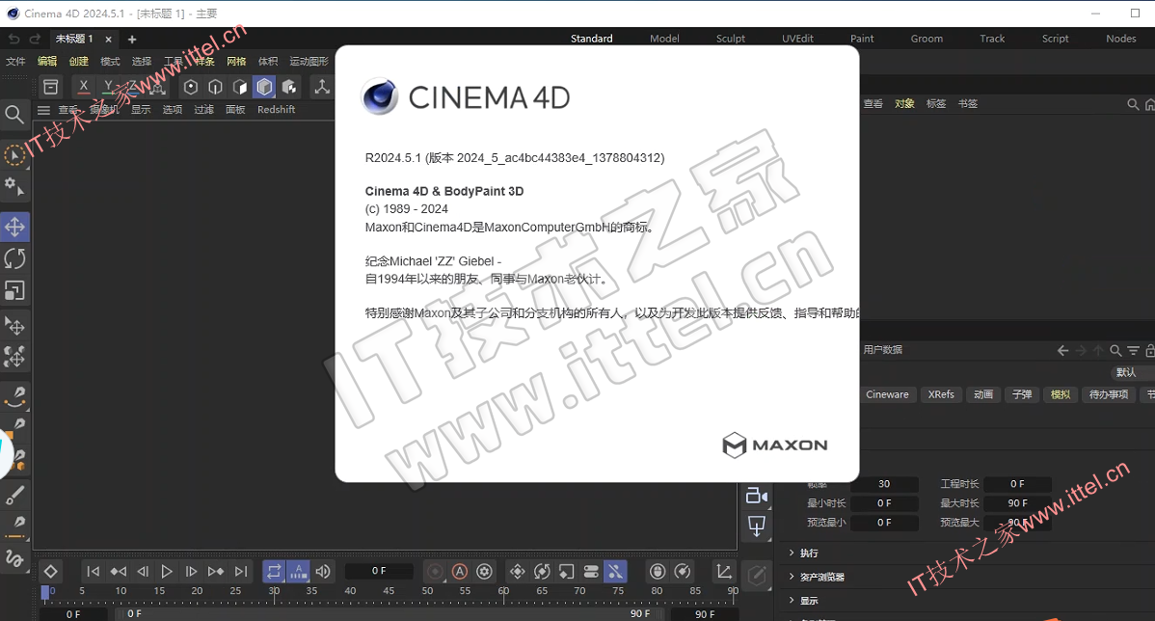Toggle loop playback button

pyautogui.click(x=273, y=572)
